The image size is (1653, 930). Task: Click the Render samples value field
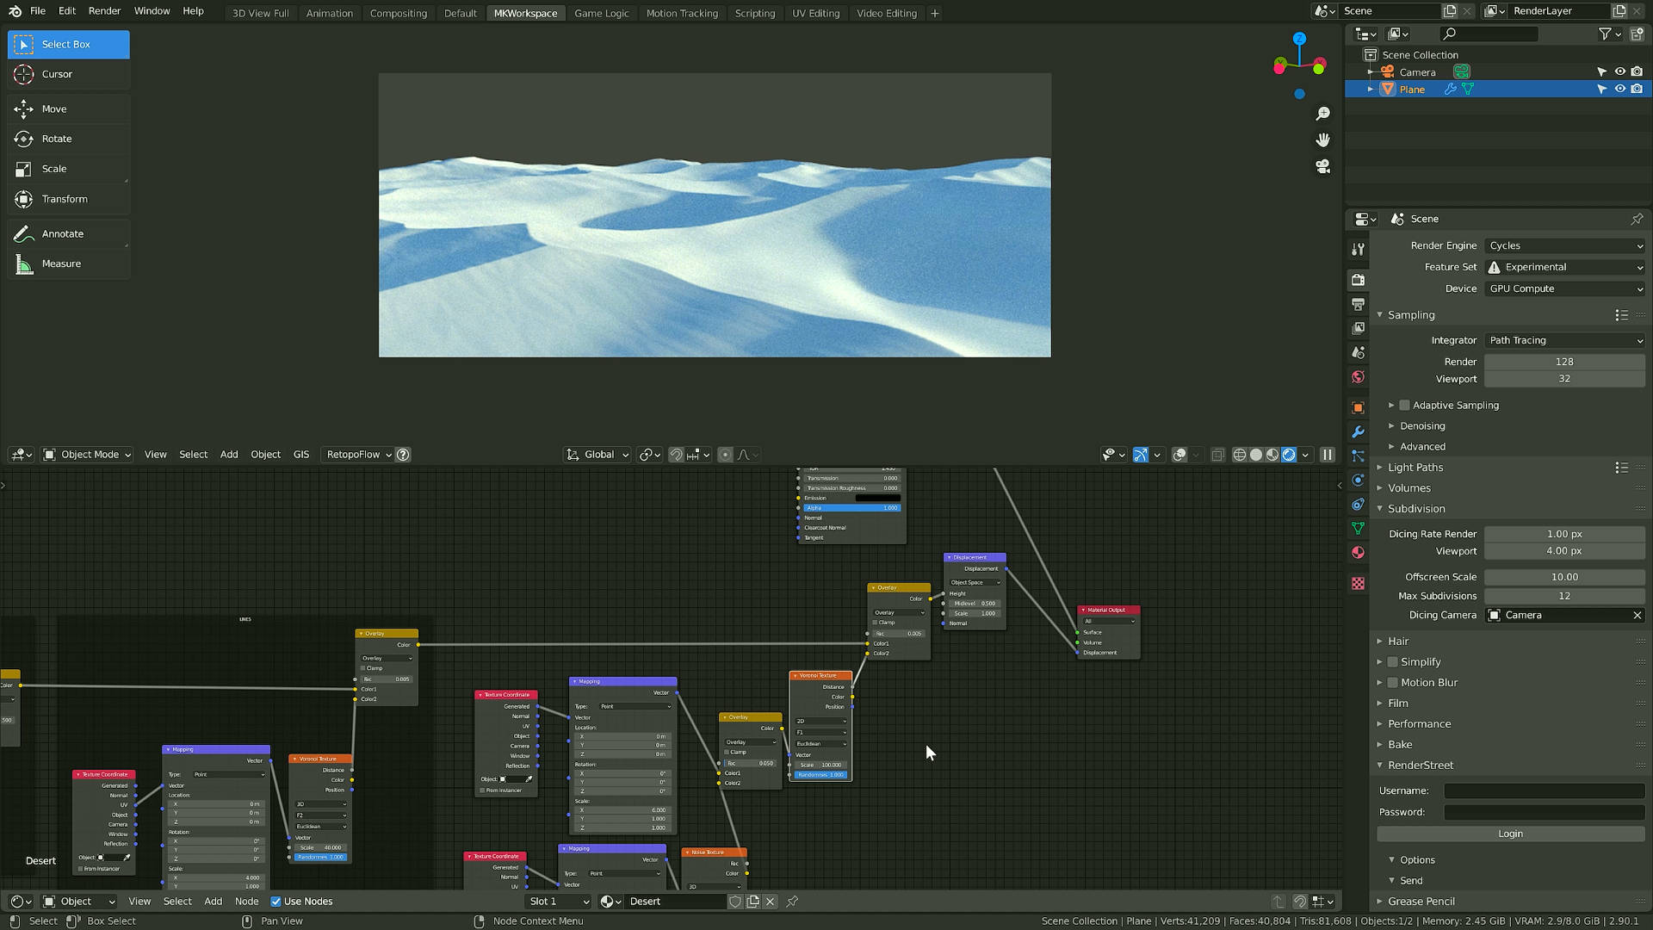click(x=1564, y=362)
